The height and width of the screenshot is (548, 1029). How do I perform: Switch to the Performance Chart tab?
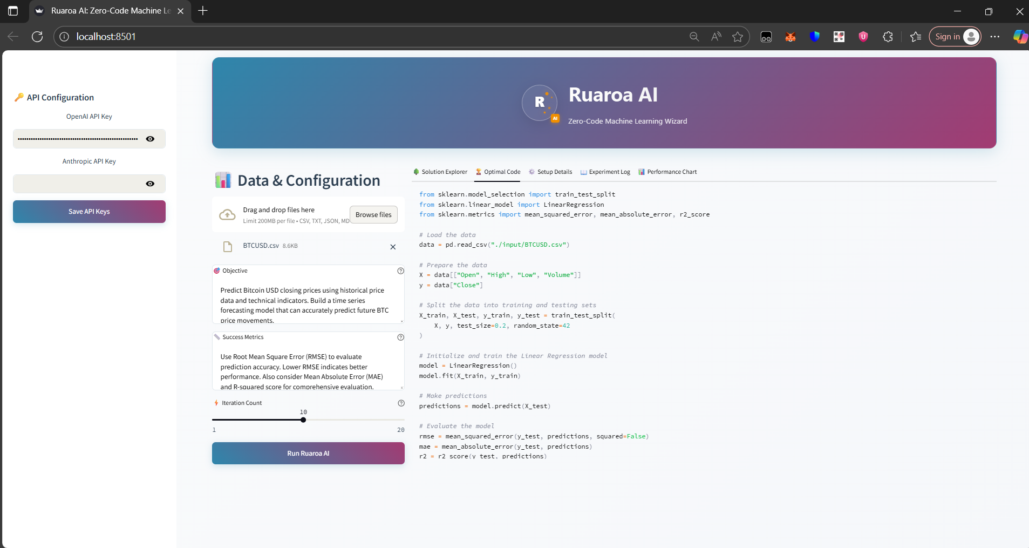coord(667,172)
